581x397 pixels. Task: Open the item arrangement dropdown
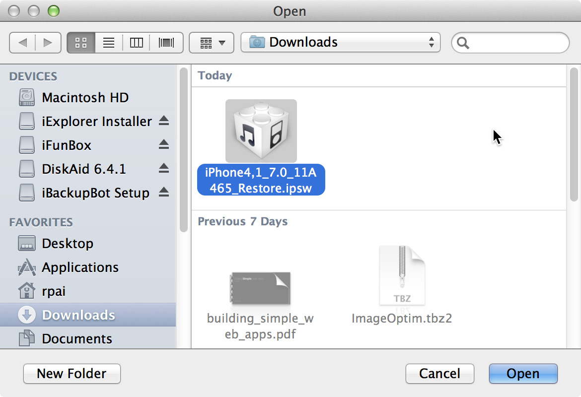[x=212, y=43]
